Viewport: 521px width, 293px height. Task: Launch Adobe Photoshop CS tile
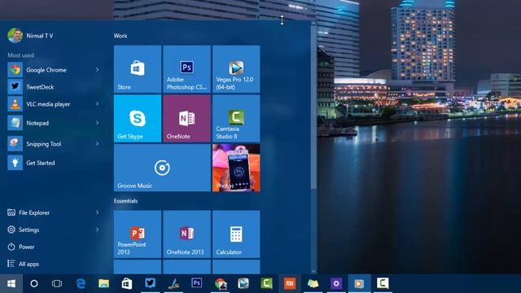(x=186, y=69)
